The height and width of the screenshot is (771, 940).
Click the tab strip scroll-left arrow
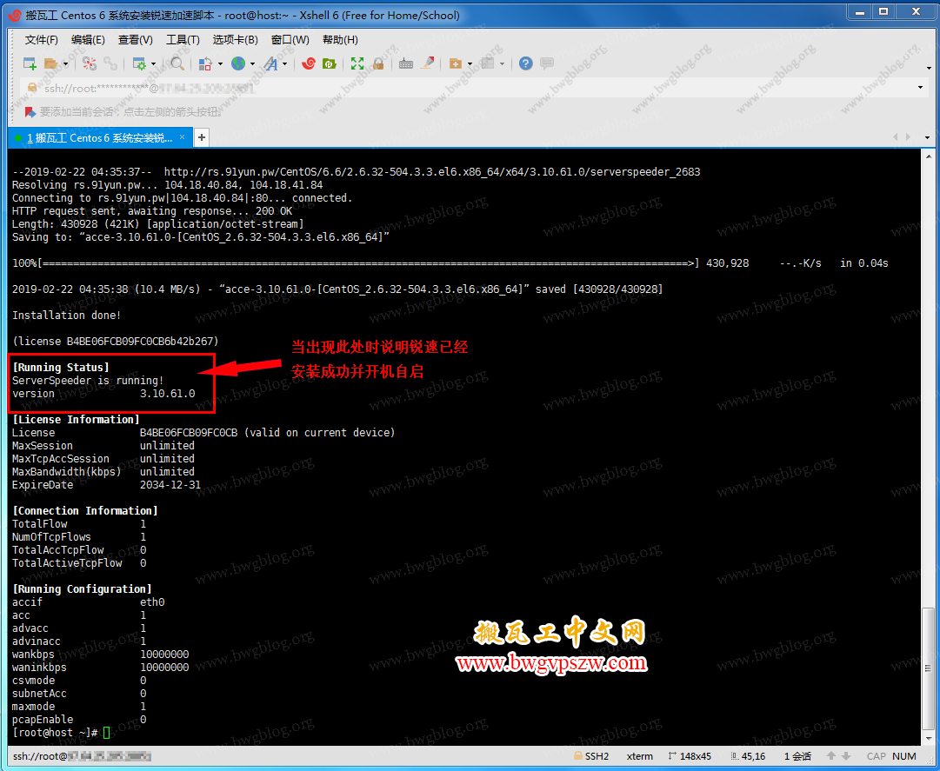coord(896,137)
